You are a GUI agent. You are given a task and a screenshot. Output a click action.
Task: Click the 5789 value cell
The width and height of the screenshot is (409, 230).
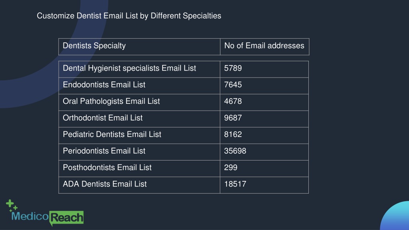[x=264, y=69]
